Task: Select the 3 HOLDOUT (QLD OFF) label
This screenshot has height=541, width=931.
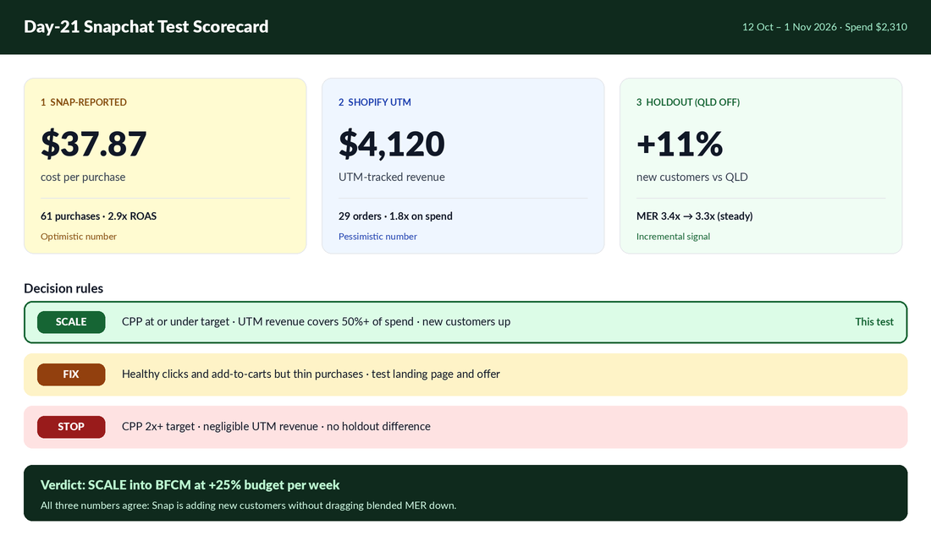Action: 688,102
